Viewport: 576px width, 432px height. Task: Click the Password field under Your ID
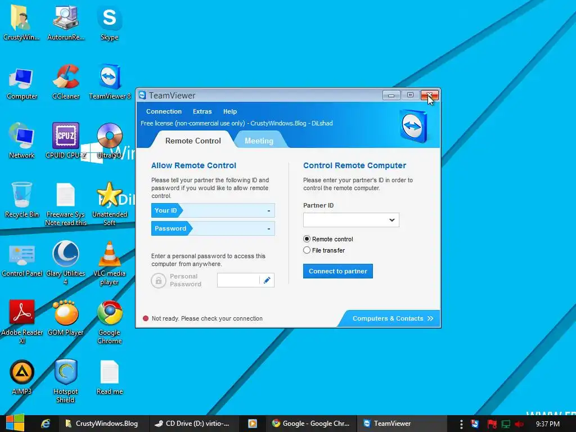coord(213,228)
